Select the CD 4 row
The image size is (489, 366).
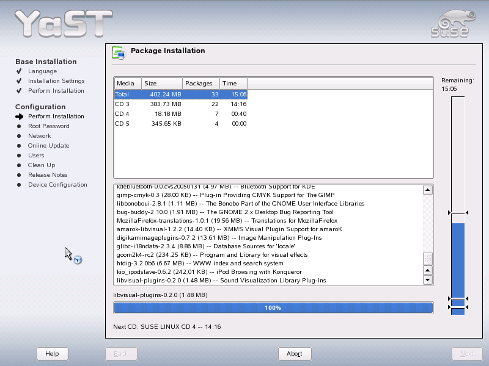click(x=180, y=114)
